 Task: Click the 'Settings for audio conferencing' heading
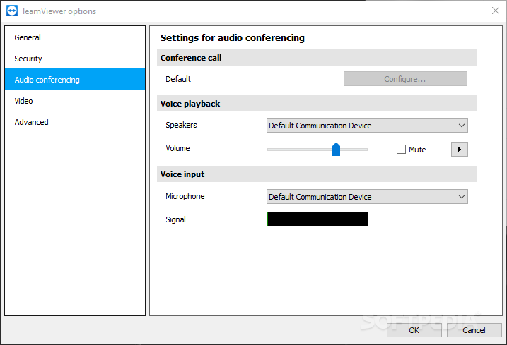pyautogui.click(x=232, y=38)
